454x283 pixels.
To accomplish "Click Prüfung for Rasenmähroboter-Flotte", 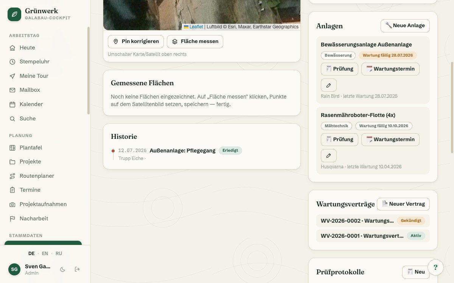I will tap(339, 140).
